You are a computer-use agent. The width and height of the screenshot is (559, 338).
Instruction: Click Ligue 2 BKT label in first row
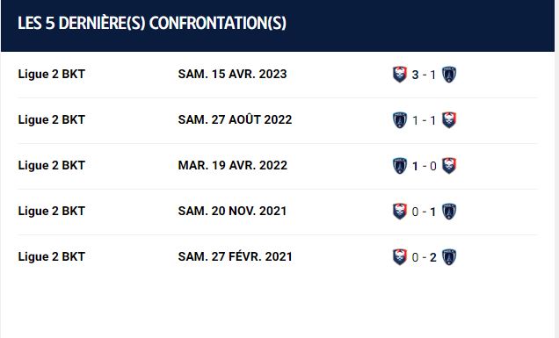point(52,74)
